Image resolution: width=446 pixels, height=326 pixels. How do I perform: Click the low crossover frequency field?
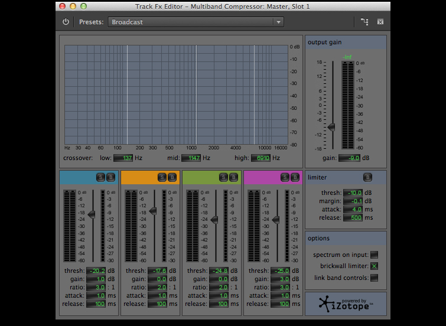123,158
